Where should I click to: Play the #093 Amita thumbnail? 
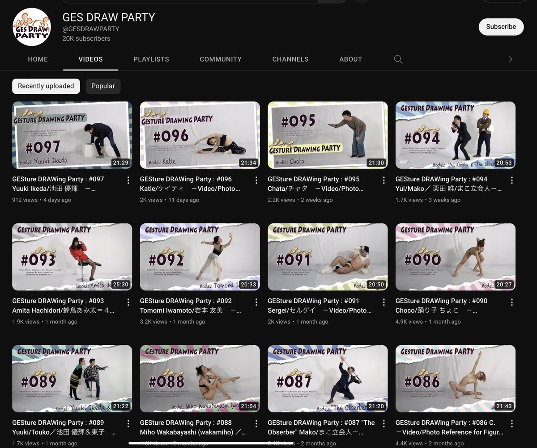coord(72,257)
